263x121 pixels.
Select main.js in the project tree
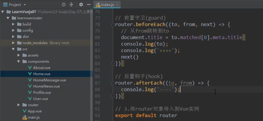(x=34, y=117)
